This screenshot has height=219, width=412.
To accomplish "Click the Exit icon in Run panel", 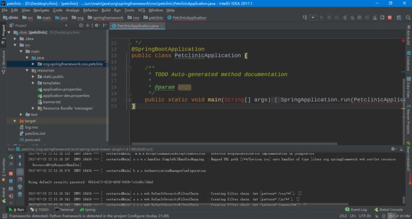I will pos(11,196).
